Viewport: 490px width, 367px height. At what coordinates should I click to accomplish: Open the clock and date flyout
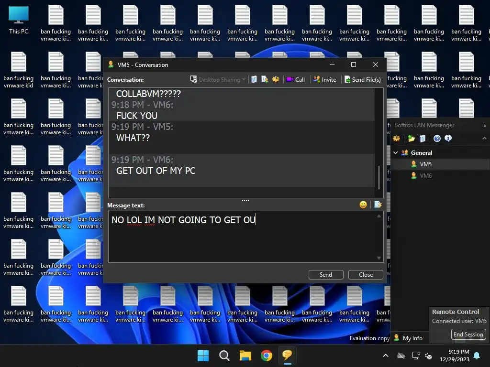[x=455, y=356]
